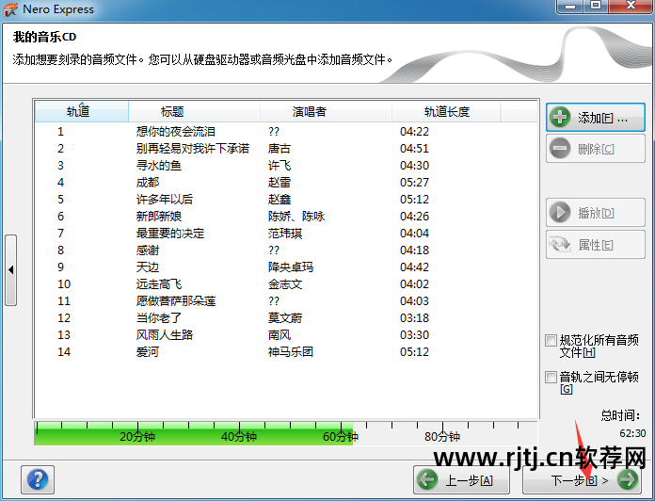Click the grey minus Delete icon

click(560, 149)
